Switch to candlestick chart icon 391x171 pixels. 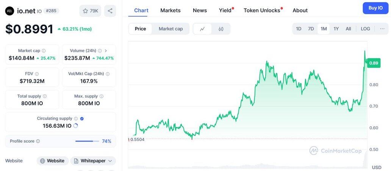click(x=221, y=29)
